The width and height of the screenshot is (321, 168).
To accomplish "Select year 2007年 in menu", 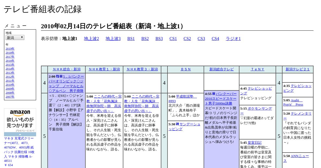I will point(10,97).
